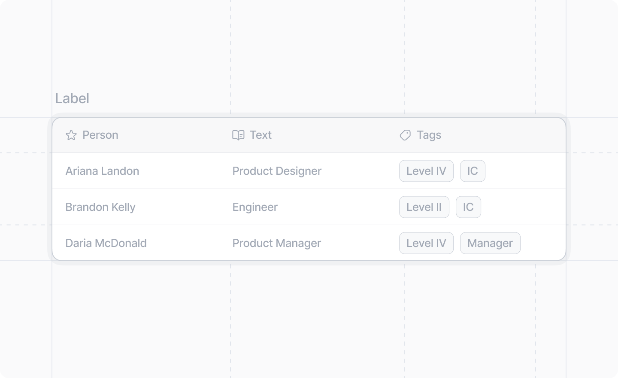Click the star icon beside Person
The height and width of the screenshot is (378, 618).
(x=71, y=135)
